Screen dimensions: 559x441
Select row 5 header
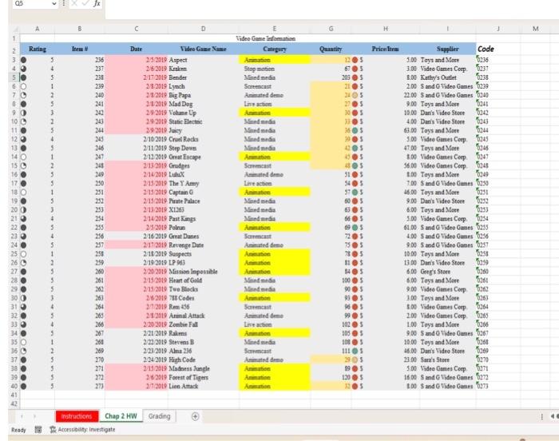click(14, 77)
